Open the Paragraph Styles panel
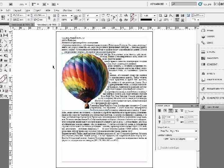 click(x=212, y=89)
